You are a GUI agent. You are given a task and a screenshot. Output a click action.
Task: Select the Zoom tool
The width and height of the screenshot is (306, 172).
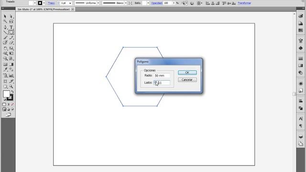(11, 86)
